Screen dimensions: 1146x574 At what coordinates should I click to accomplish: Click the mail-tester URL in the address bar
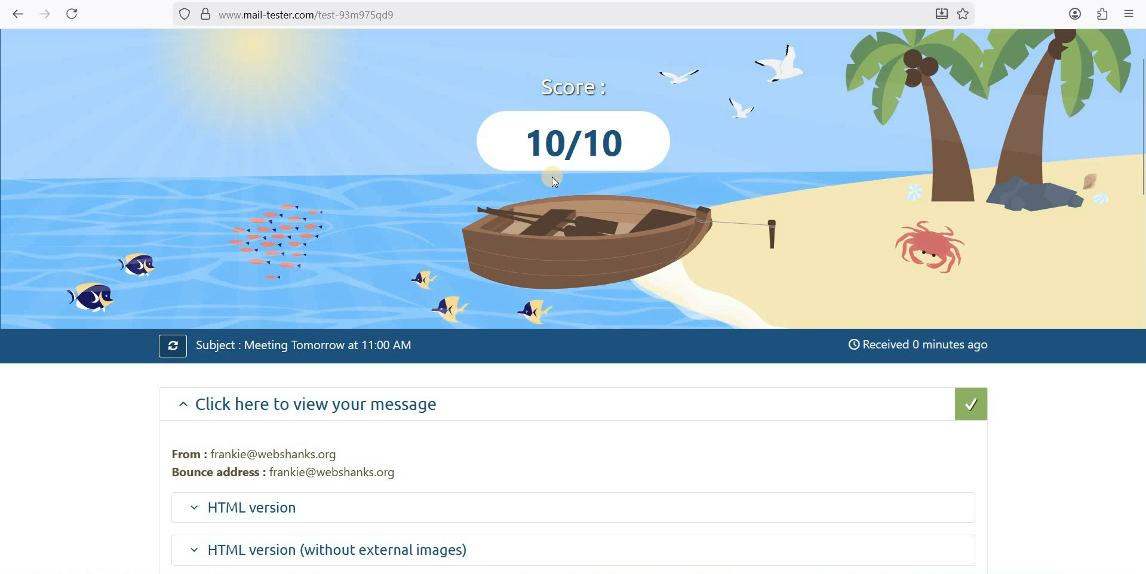tap(306, 15)
